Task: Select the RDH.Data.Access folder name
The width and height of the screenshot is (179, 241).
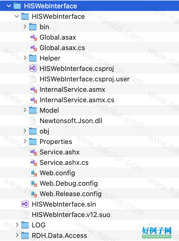Action: 60,236
